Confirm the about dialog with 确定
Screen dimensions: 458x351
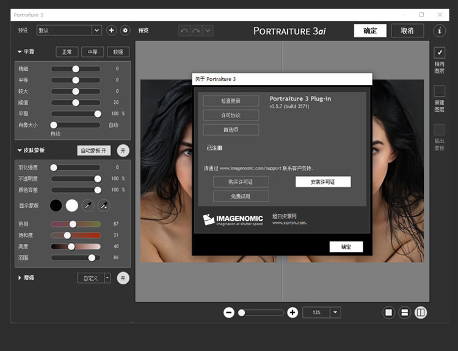(346, 246)
